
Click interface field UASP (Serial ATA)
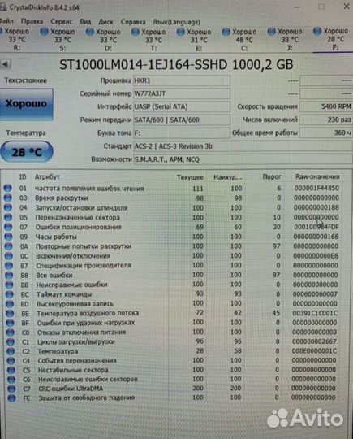tap(182, 106)
